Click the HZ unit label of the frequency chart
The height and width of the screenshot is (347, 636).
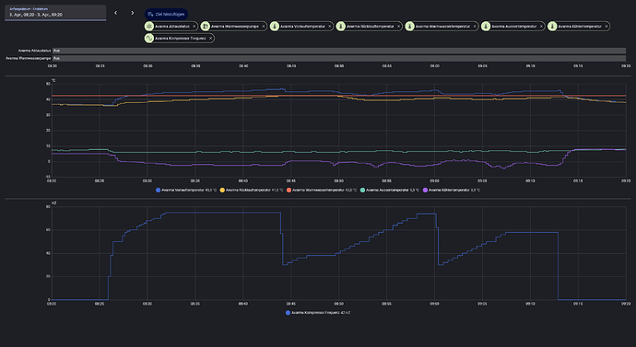click(x=54, y=202)
